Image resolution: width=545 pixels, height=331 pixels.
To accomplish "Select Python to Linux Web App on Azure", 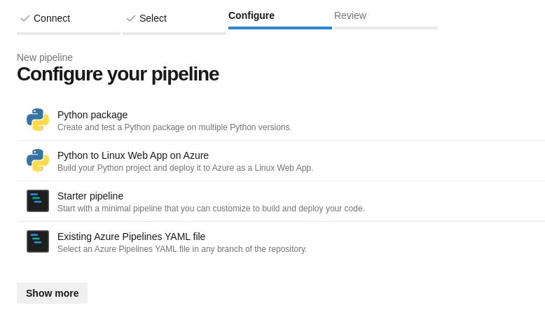I will (133, 155).
